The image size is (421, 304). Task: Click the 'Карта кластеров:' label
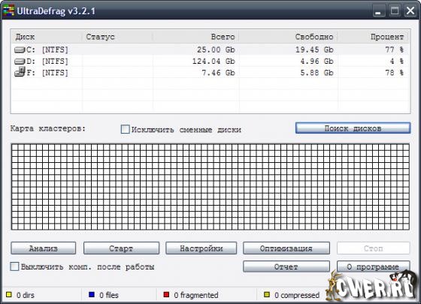pos(48,128)
